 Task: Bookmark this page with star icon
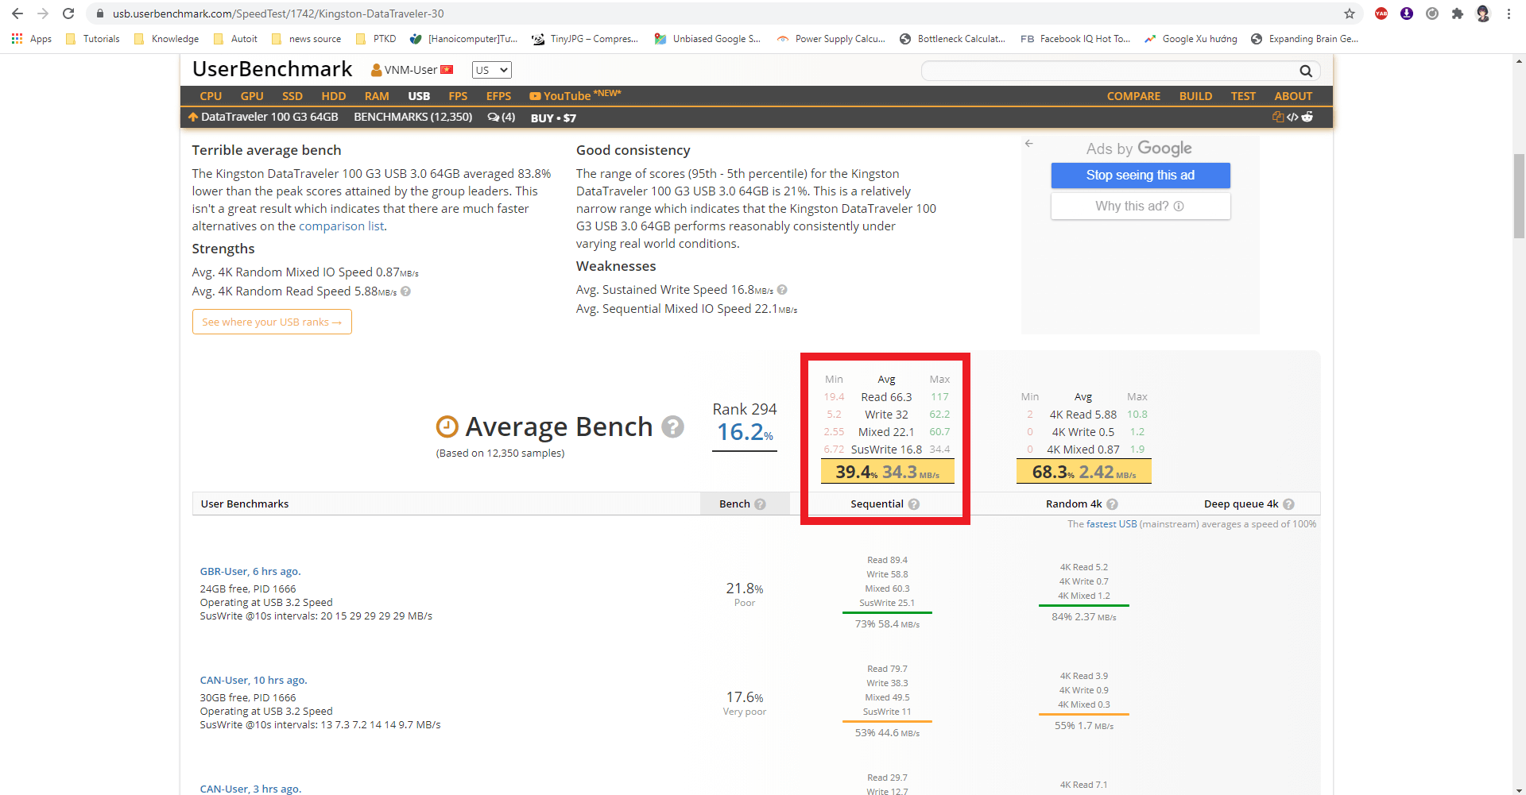click(1350, 14)
